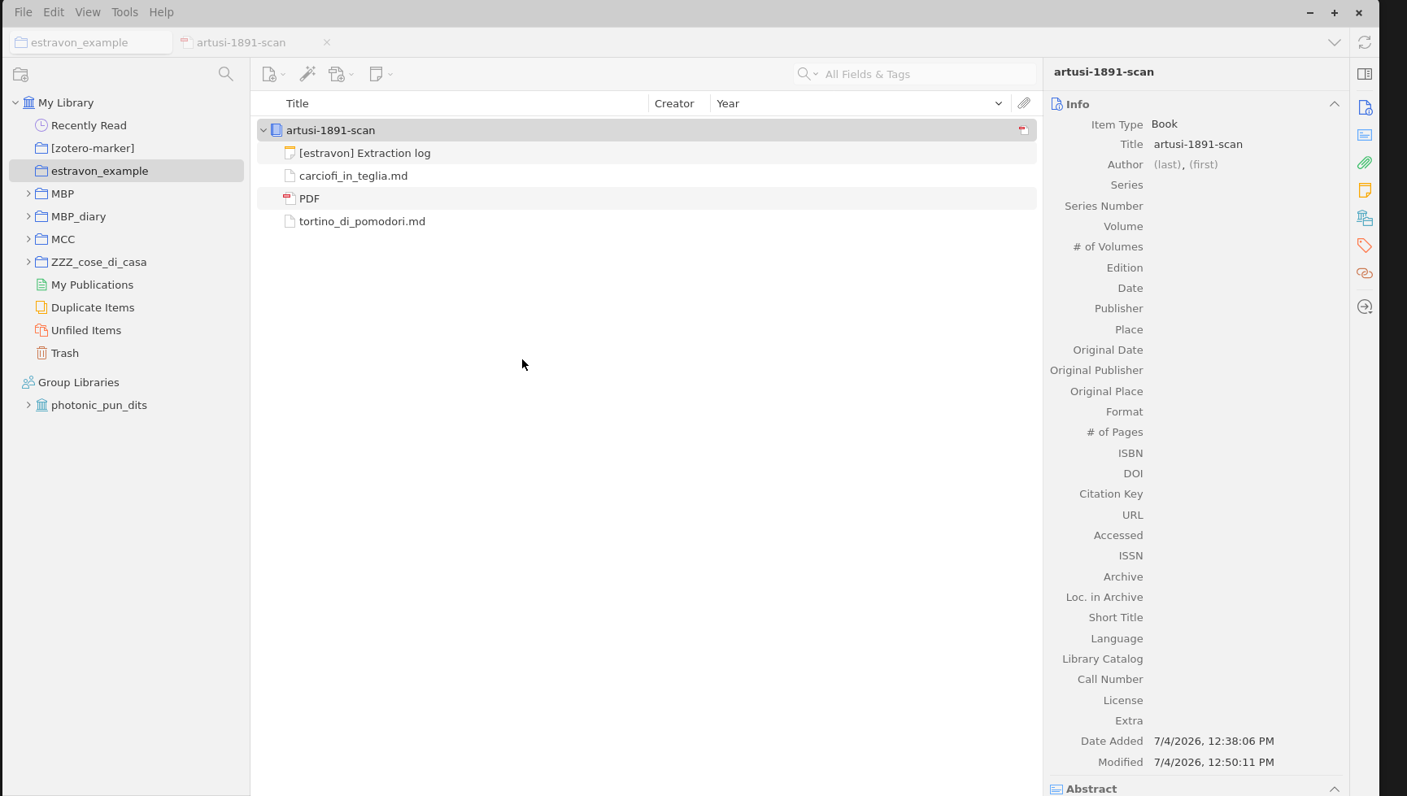
Task: Collapse My Library tree
Action: click(x=15, y=102)
